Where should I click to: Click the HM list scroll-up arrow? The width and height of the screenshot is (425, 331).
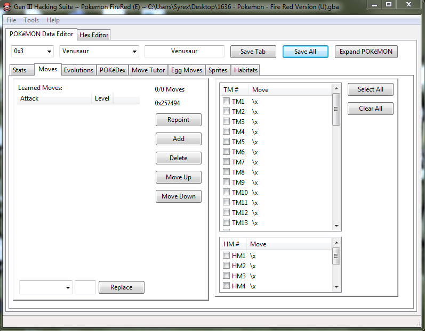[336, 243]
